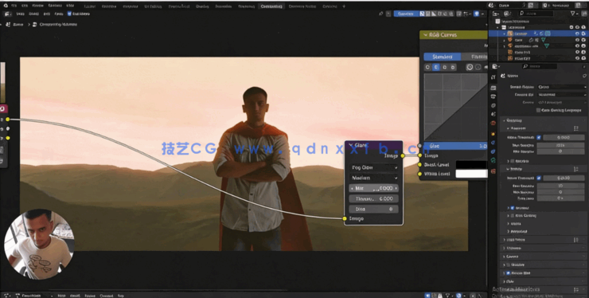The image size is (589, 298).
Task: Open the outliner filter funnel icon
Action: (x=573, y=14)
